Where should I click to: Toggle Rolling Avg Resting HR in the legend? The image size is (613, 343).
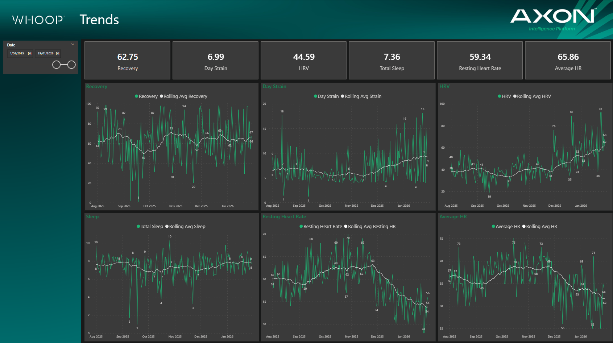345,226
